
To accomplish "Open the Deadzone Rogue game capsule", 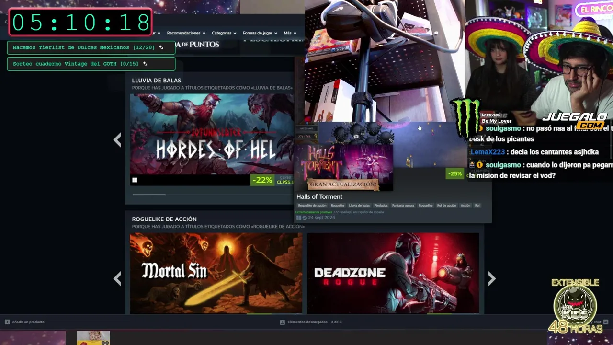I will coord(393,273).
